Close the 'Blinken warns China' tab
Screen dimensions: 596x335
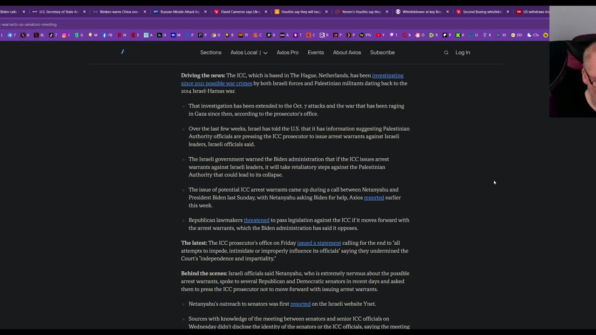pyautogui.click(x=145, y=12)
